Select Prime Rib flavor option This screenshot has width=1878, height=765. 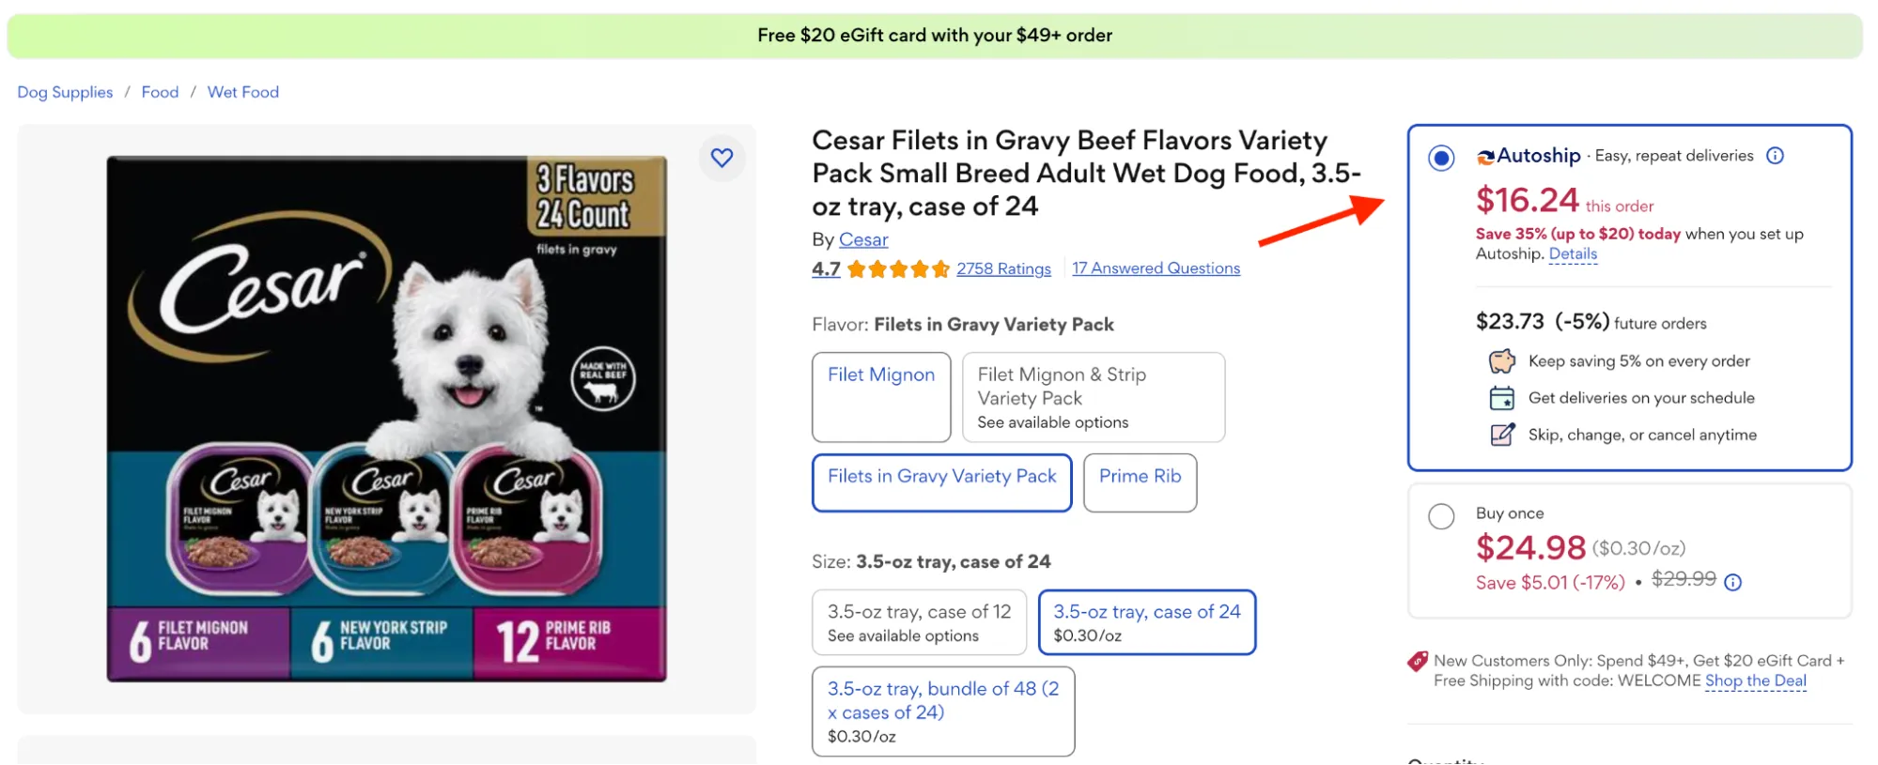click(x=1140, y=482)
